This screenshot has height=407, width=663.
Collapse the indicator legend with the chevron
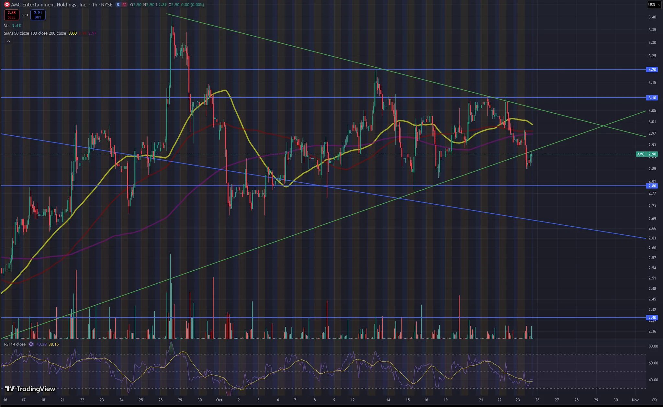(9, 41)
